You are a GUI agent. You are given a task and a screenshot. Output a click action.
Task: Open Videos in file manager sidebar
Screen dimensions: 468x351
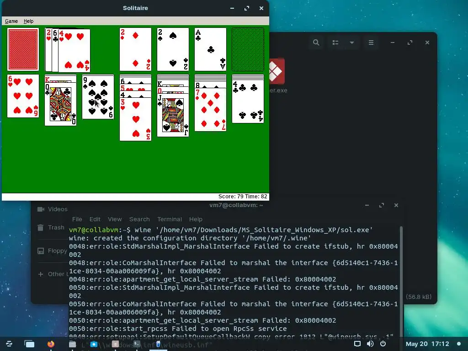pyautogui.click(x=53, y=209)
